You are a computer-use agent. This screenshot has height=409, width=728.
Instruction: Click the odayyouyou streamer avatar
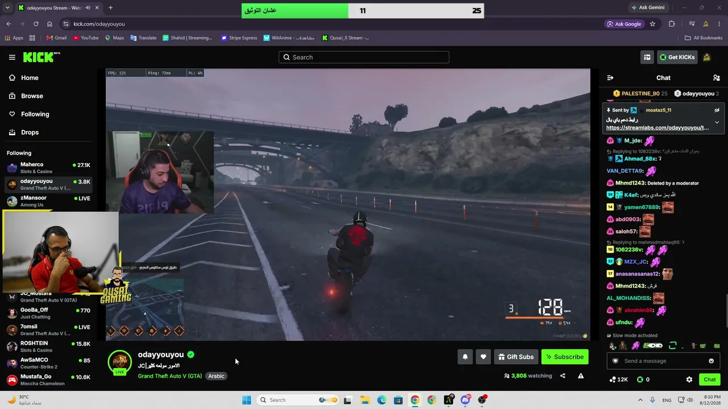(x=120, y=362)
